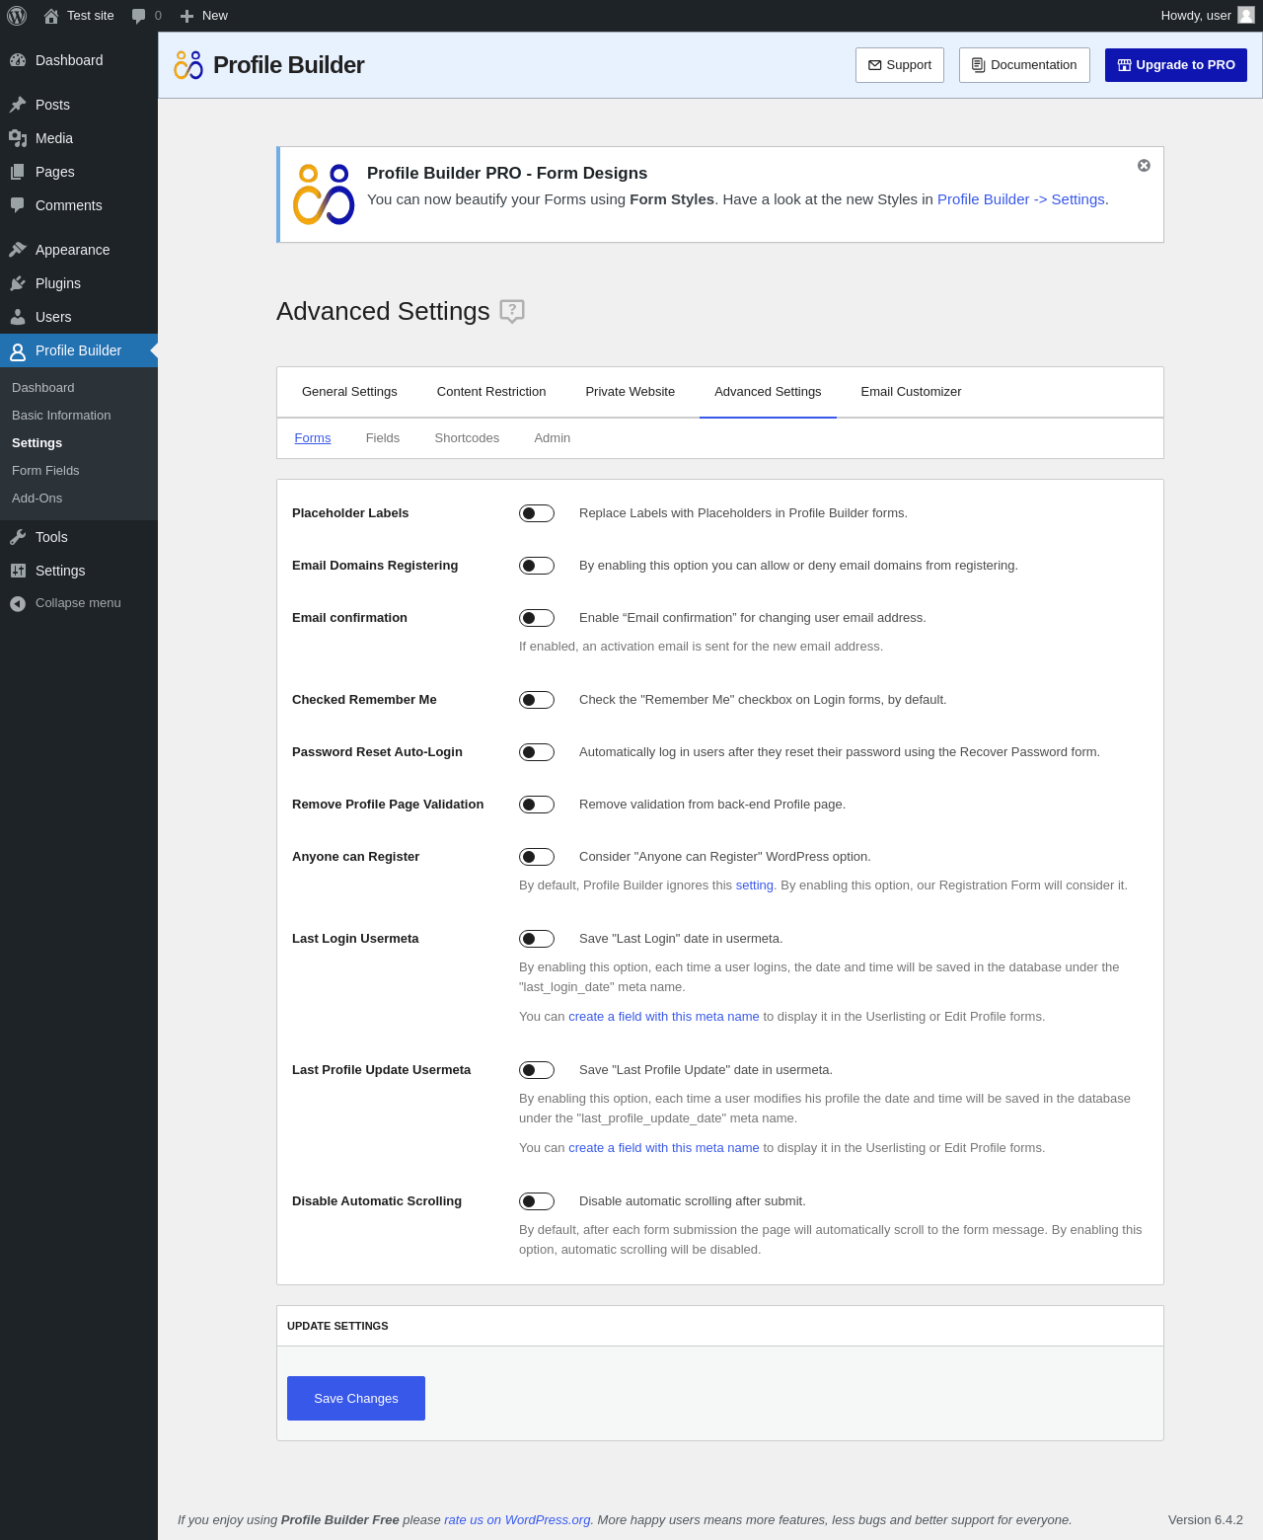Screen dimensions: 1263x1540
Task: Click the Save Changes button
Action: click(x=356, y=1399)
